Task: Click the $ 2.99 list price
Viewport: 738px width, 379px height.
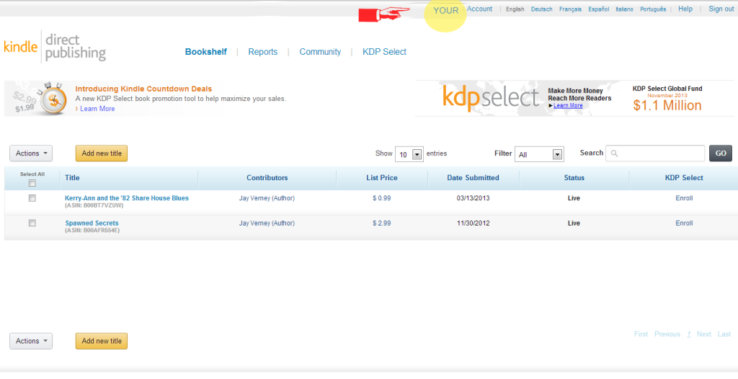Action: (382, 223)
